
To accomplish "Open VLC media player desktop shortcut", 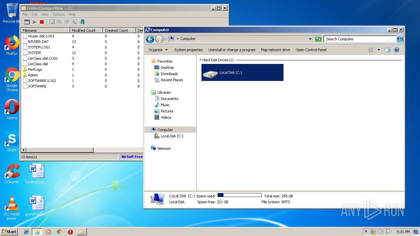I will click(12, 208).
